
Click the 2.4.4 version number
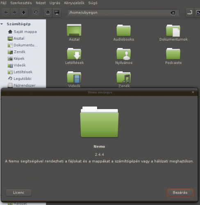tap(99, 155)
